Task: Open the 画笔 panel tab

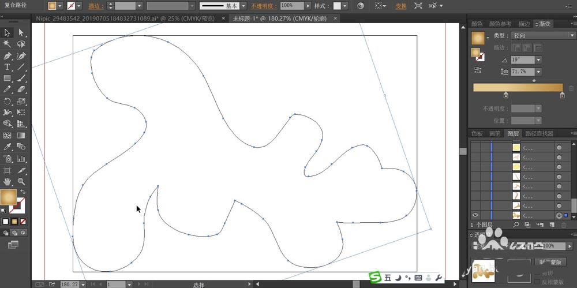Action: [494, 134]
